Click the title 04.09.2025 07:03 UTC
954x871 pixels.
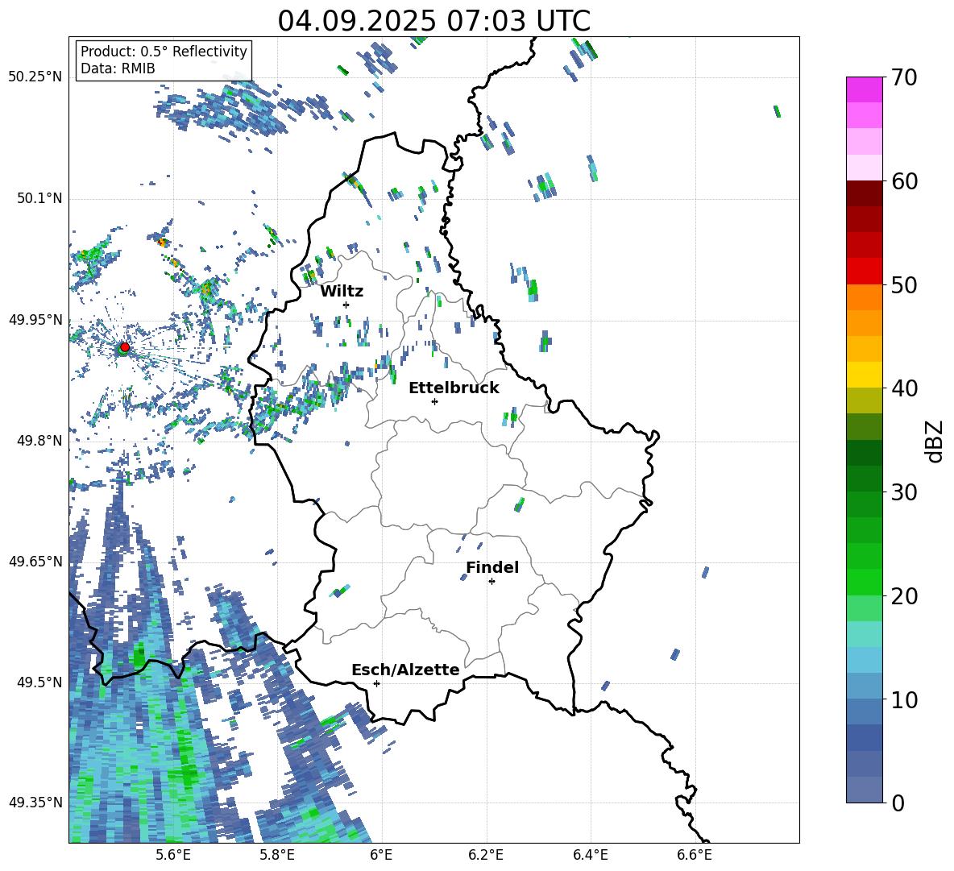click(x=433, y=21)
